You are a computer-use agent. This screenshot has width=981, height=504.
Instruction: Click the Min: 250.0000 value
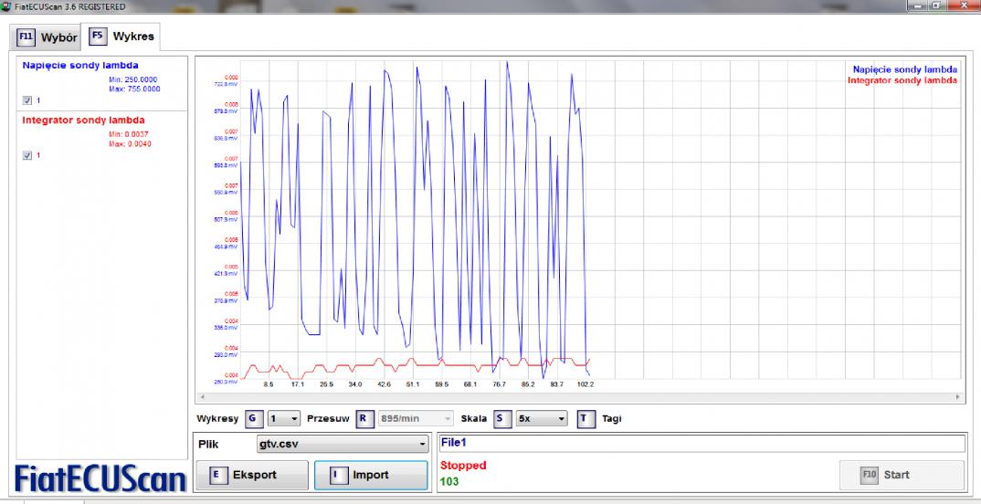(132, 80)
